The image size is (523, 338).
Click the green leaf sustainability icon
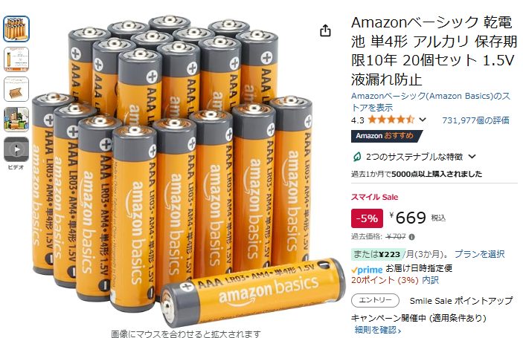point(357,156)
